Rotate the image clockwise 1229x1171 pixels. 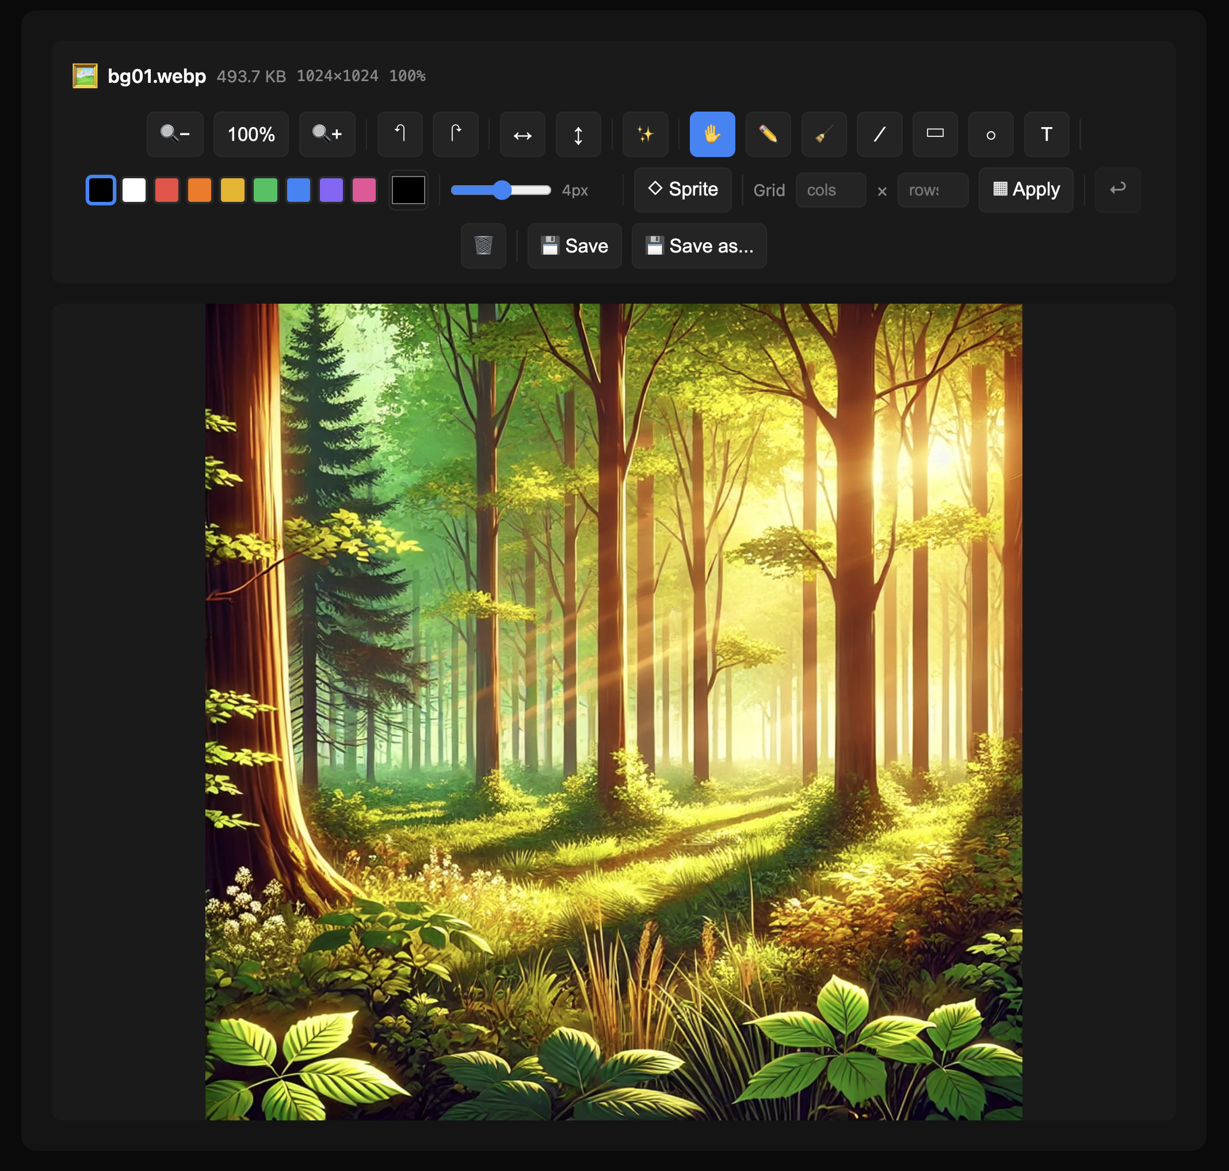point(455,134)
